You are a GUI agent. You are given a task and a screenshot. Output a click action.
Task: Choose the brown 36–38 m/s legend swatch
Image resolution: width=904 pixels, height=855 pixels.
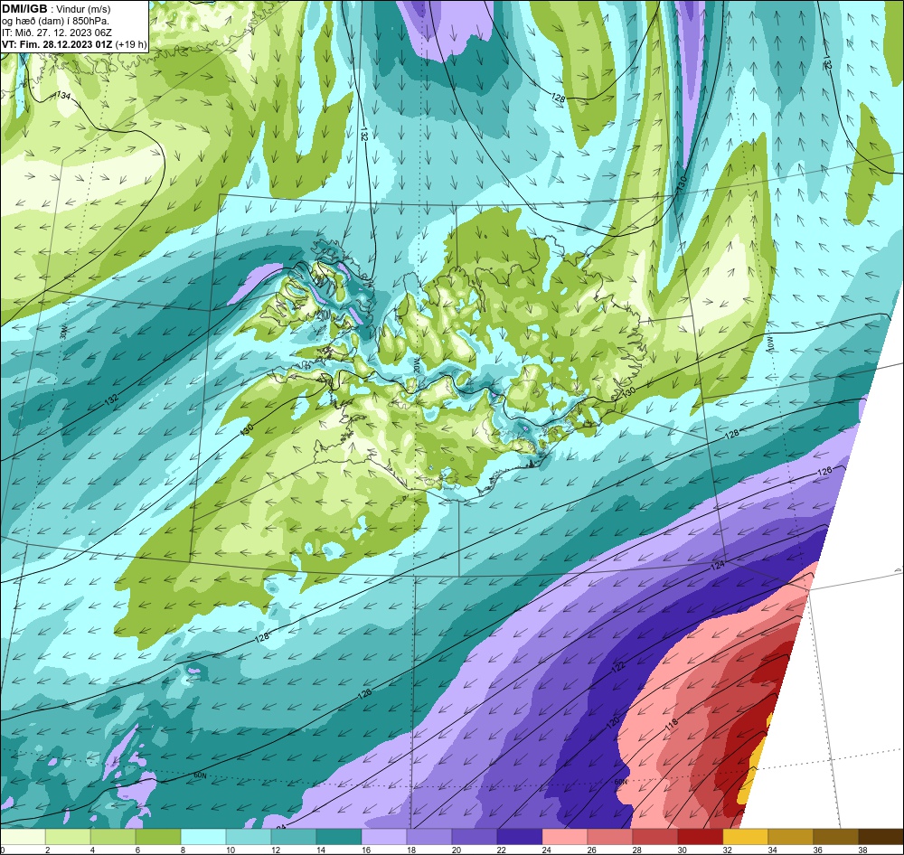pos(836,837)
